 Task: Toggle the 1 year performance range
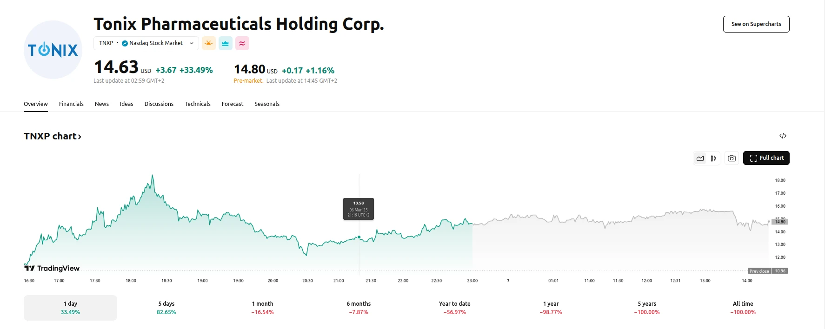[x=551, y=307]
